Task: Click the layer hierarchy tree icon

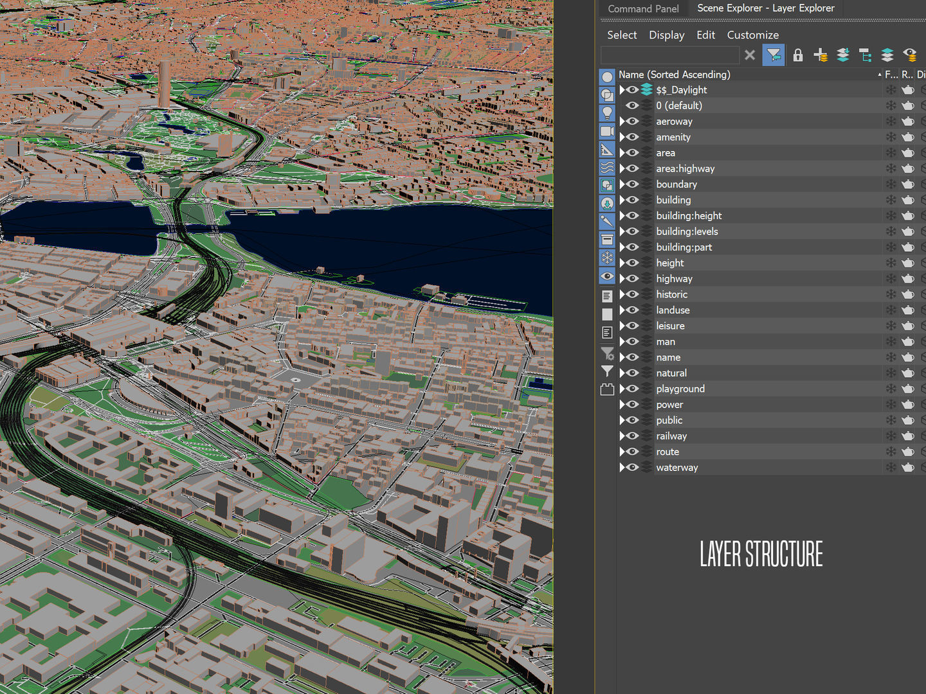Action: click(x=865, y=55)
